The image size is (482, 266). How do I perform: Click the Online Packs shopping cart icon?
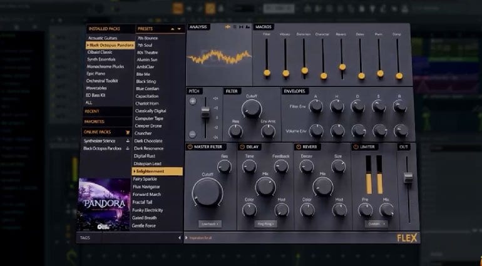(x=128, y=132)
